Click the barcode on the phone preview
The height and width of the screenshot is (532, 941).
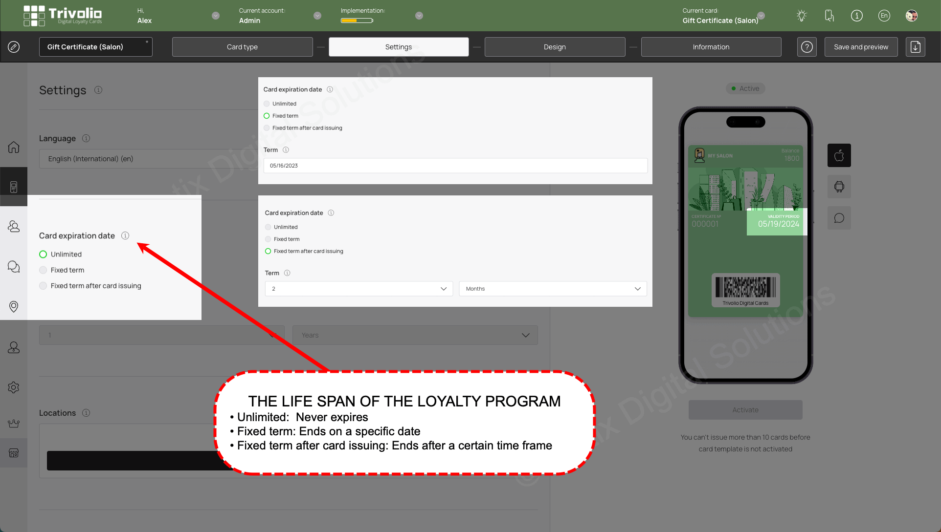[746, 287]
